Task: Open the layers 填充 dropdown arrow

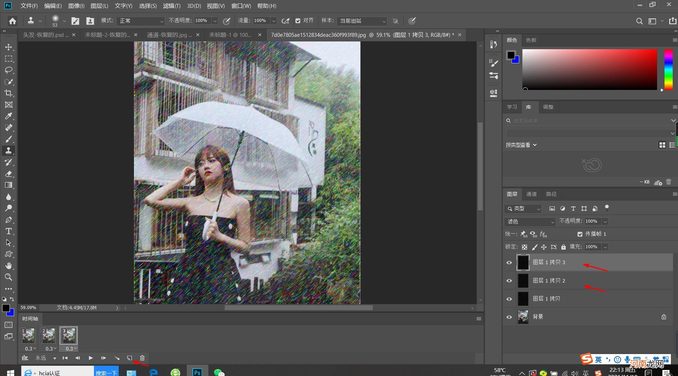Action: tap(605, 247)
